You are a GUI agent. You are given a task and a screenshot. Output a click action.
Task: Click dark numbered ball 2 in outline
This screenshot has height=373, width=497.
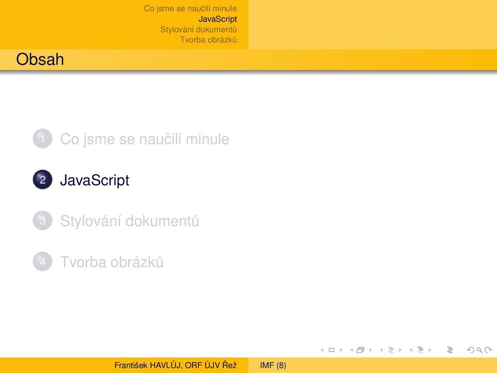[x=42, y=180]
